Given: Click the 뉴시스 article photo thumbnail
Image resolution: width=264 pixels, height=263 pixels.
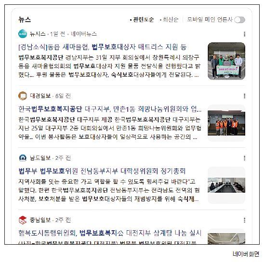Looking at the screenshot, I should pos(226,61).
